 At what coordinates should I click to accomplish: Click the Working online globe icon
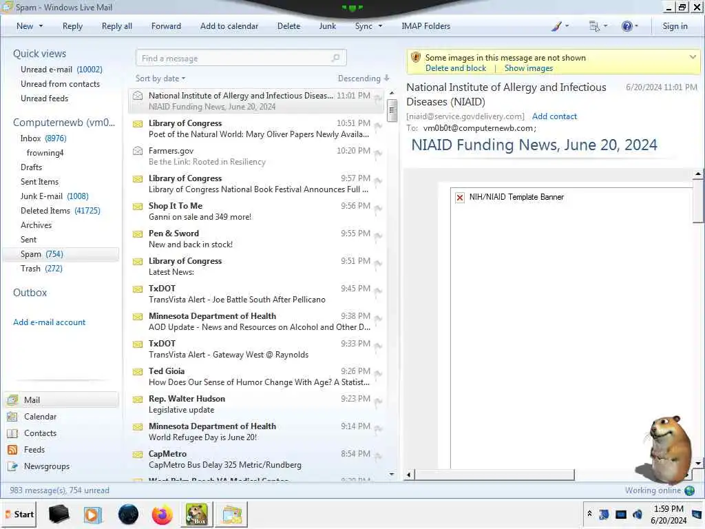(689, 490)
